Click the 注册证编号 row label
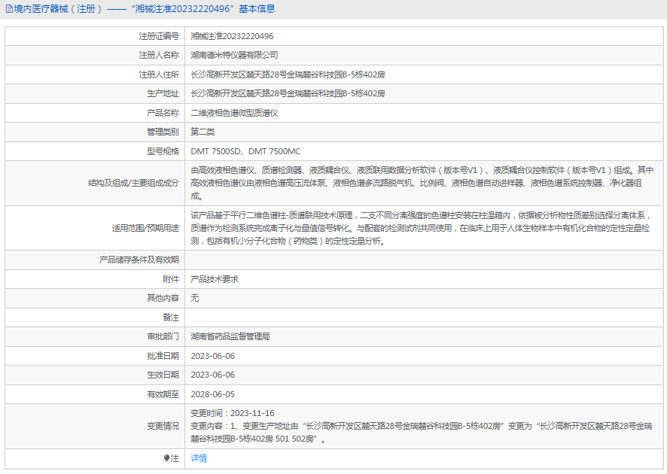Screen dimensions: 667x474 coord(159,37)
